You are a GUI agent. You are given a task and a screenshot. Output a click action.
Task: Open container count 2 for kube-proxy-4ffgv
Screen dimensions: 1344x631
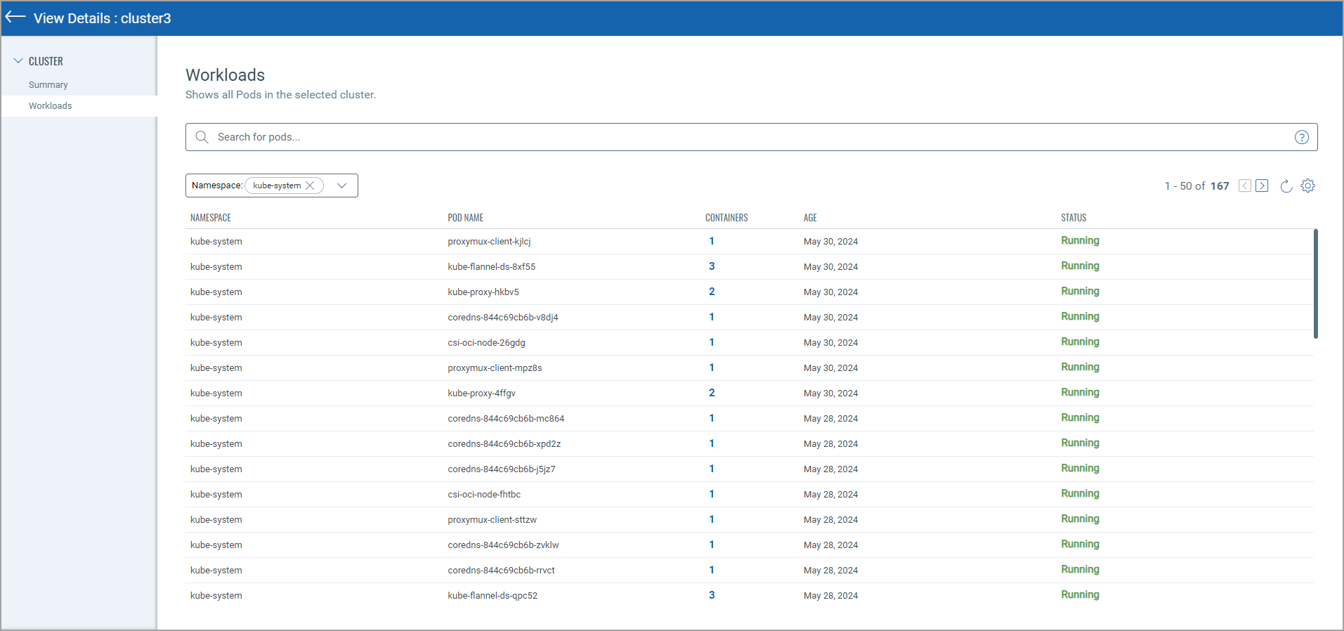pos(712,393)
